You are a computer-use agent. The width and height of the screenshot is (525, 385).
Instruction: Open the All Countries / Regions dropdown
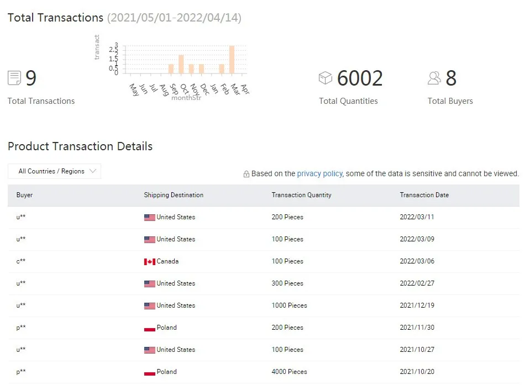click(54, 171)
